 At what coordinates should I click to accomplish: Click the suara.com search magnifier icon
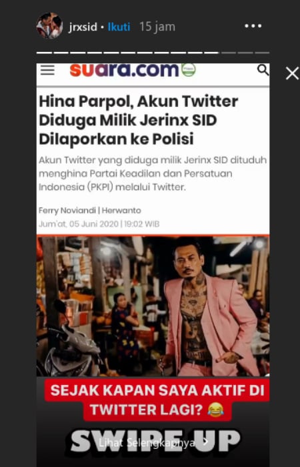click(x=263, y=70)
